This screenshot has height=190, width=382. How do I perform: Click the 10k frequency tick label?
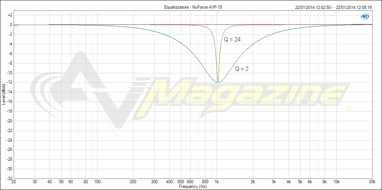336,181
